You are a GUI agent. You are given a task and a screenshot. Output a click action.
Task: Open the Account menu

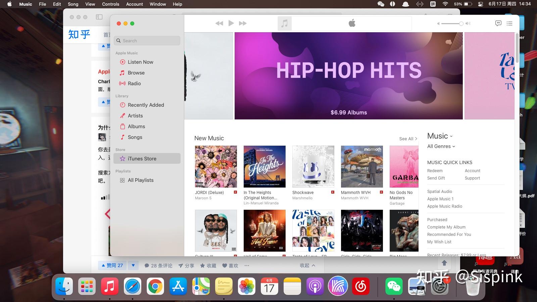pos(134,4)
